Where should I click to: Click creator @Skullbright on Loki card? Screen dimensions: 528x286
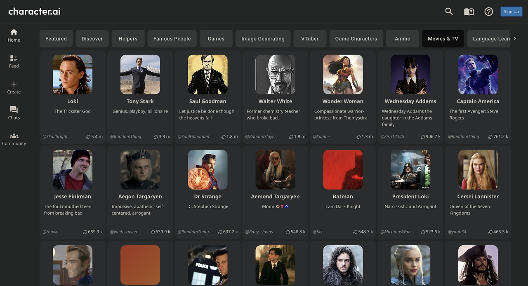pyautogui.click(x=55, y=136)
